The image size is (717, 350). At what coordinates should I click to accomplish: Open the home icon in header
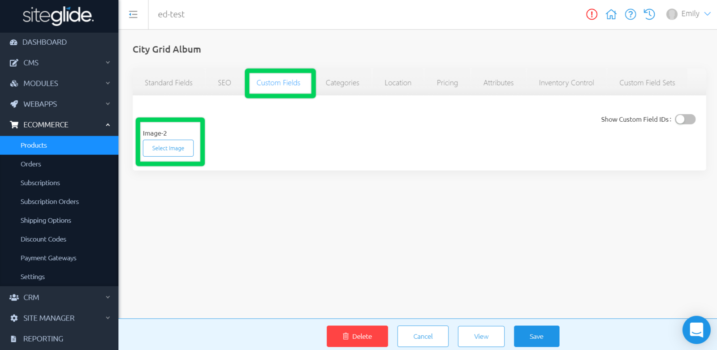pos(611,14)
